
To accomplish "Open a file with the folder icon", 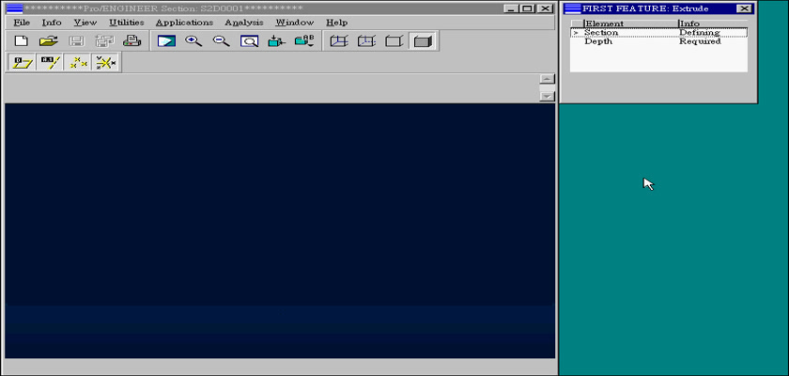I will point(49,41).
